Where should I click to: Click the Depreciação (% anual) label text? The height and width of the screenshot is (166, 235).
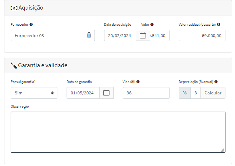(196, 82)
